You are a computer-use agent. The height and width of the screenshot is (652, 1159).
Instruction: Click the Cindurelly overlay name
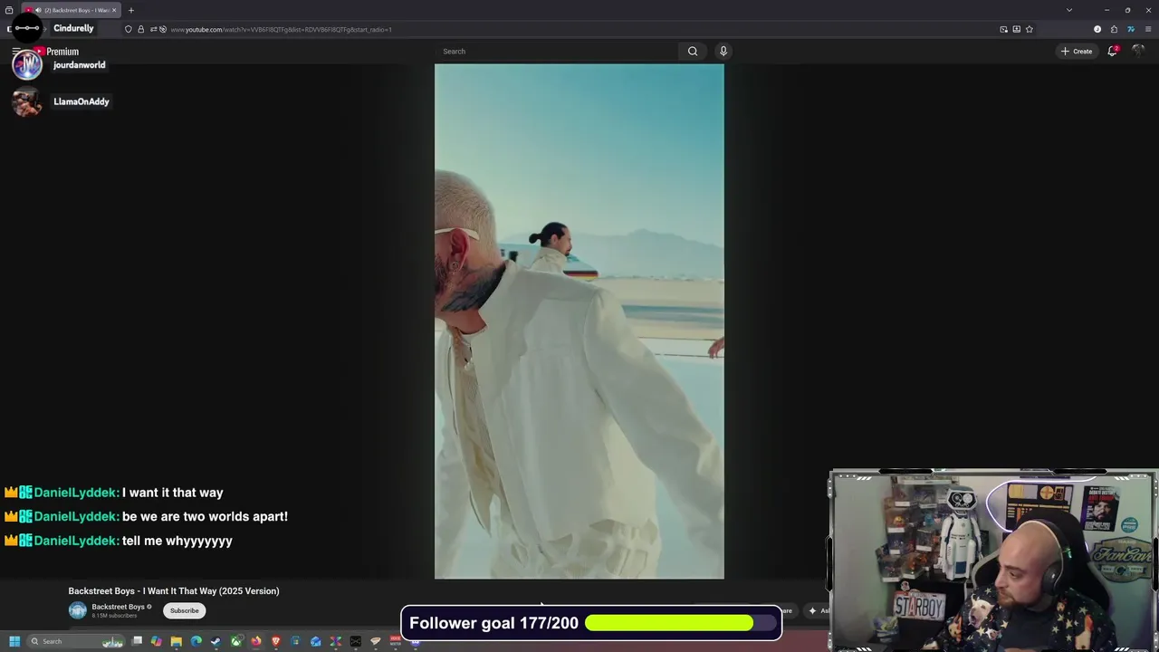click(x=73, y=28)
